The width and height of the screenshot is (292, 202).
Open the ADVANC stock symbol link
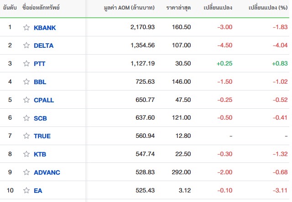pyautogui.click(x=47, y=172)
